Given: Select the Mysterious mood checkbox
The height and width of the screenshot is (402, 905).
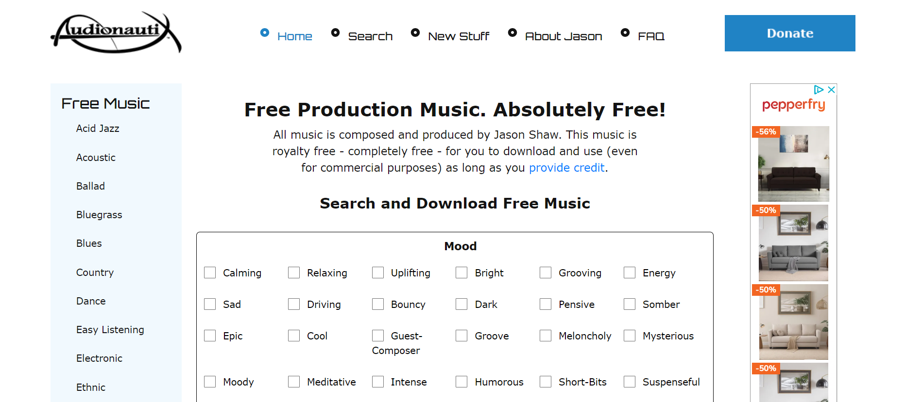Looking at the screenshot, I should point(630,336).
